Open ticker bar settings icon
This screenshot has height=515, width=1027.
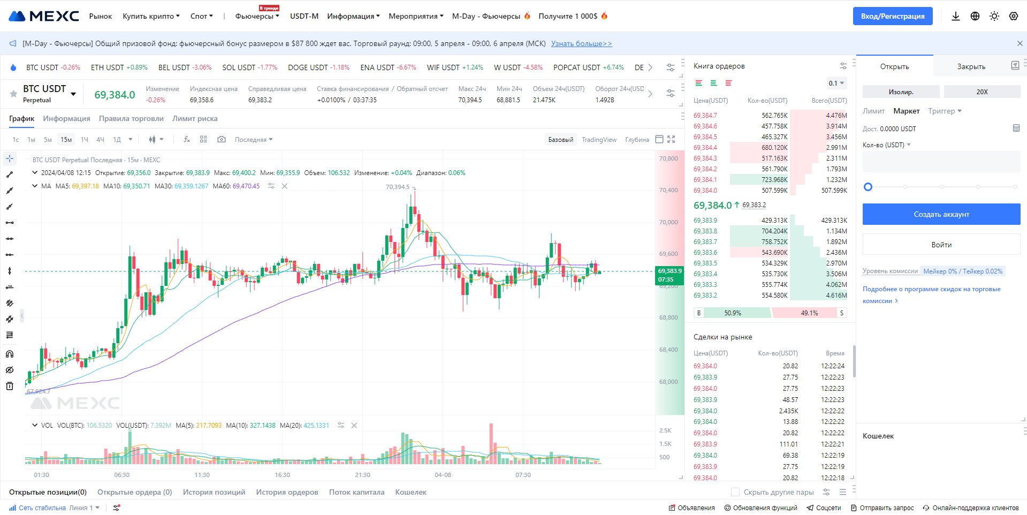pyautogui.click(x=670, y=67)
